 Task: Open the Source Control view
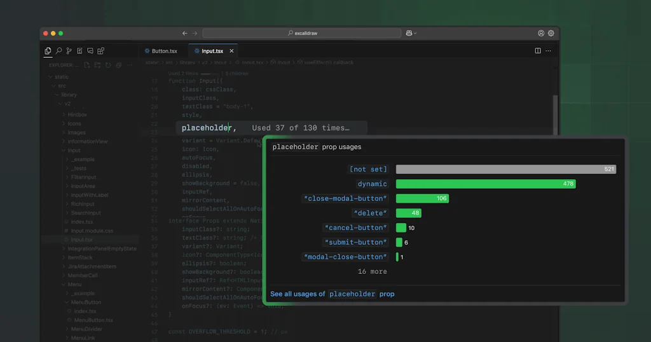tap(69, 51)
